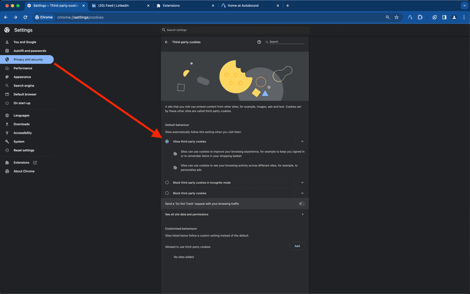Click the back arrow beside Third-party cookies
This screenshot has width=470, height=294.
[166, 42]
